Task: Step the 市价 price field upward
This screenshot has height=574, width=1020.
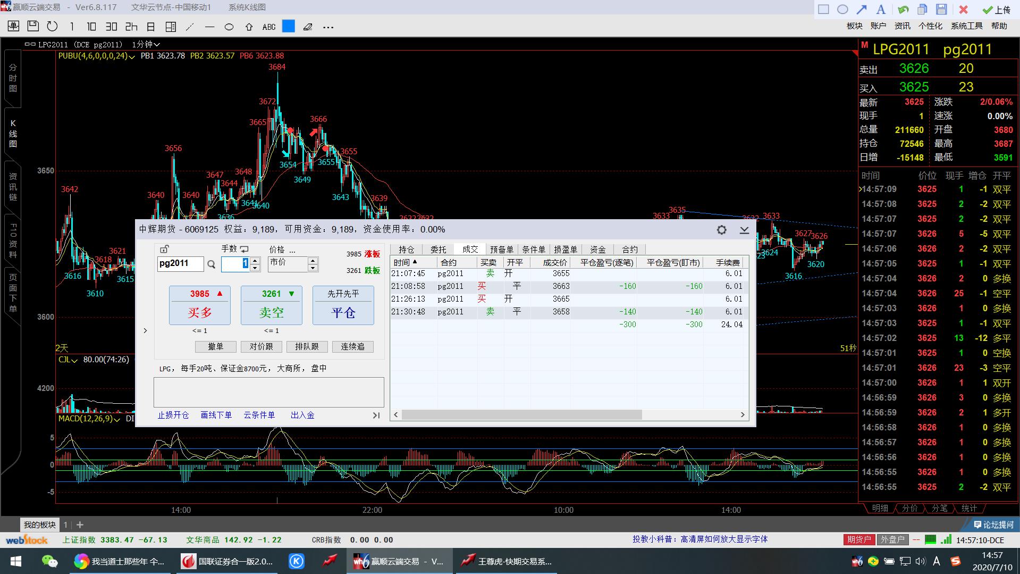Action: click(x=313, y=261)
